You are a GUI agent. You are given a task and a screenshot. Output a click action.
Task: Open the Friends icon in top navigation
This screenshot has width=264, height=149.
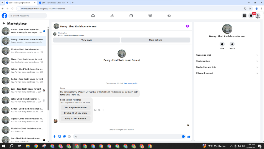[x=112, y=16]
